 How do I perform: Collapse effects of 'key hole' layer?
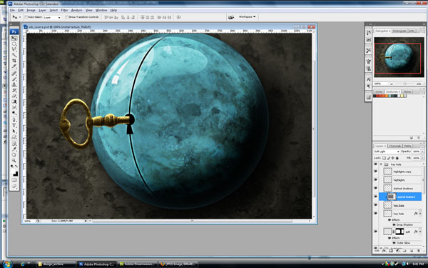420,213
